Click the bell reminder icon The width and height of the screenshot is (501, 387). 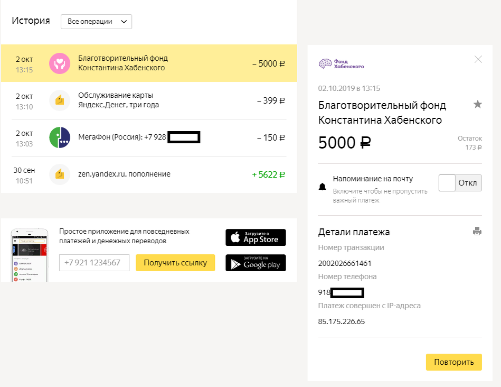pyautogui.click(x=322, y=187)
